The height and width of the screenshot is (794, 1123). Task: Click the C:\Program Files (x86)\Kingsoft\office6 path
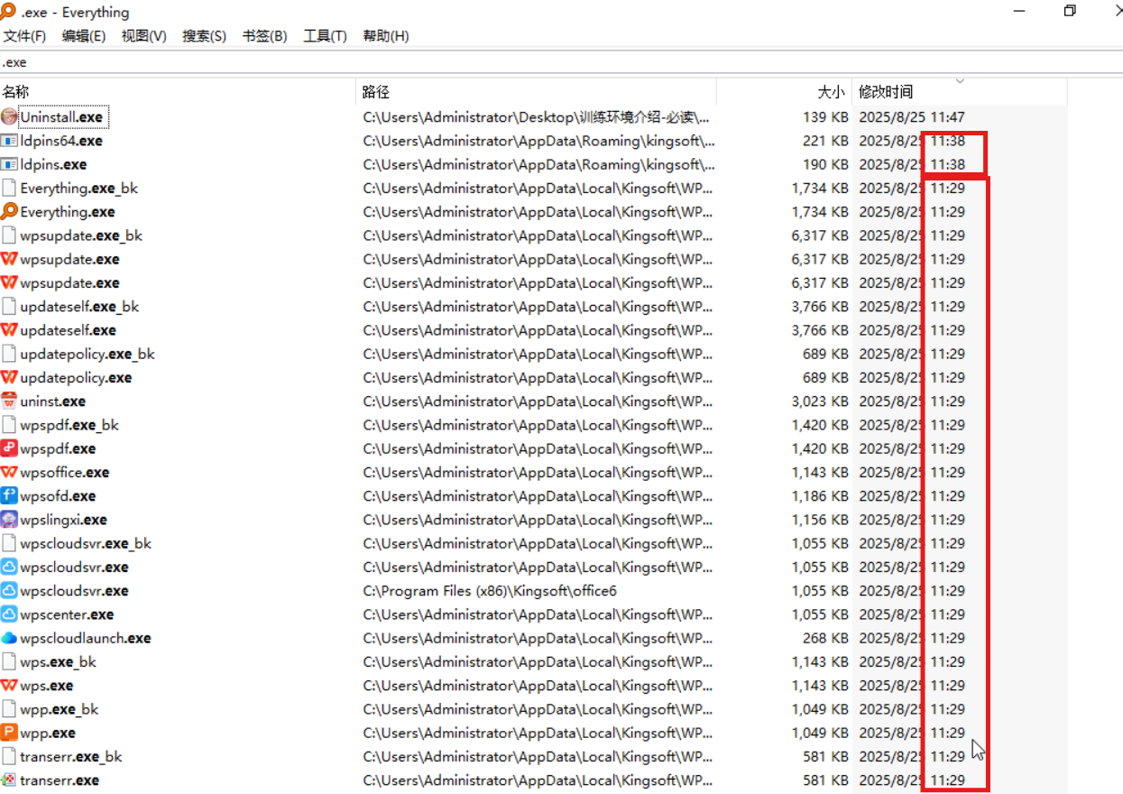pyautogui.click(x=490, y=591)
